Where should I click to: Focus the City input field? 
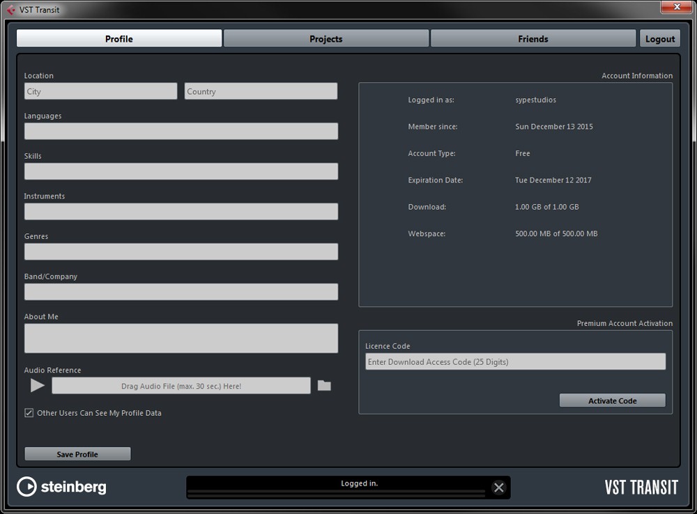click(100, 91)
